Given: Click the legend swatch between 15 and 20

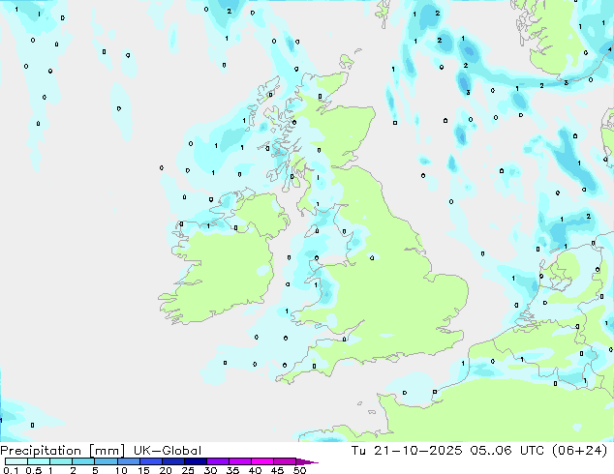Looking at the screenshot, I should (151, 461).
